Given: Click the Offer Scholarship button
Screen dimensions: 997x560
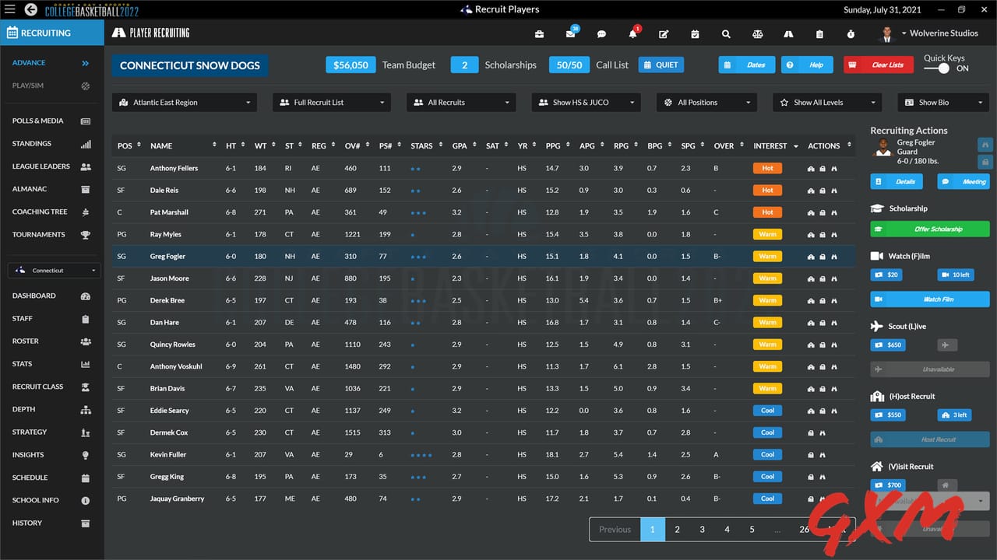Looking at the screenshot, I should coord(929,229).
